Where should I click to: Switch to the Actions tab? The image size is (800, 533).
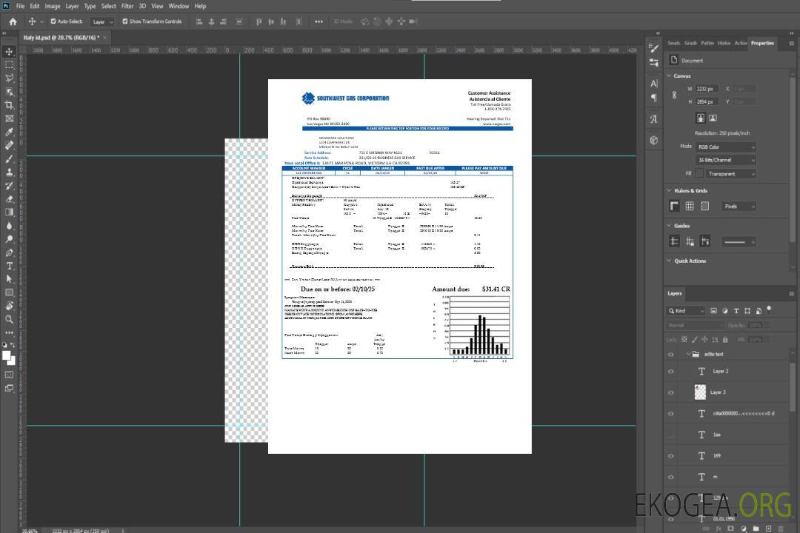[x=740, y=43]
